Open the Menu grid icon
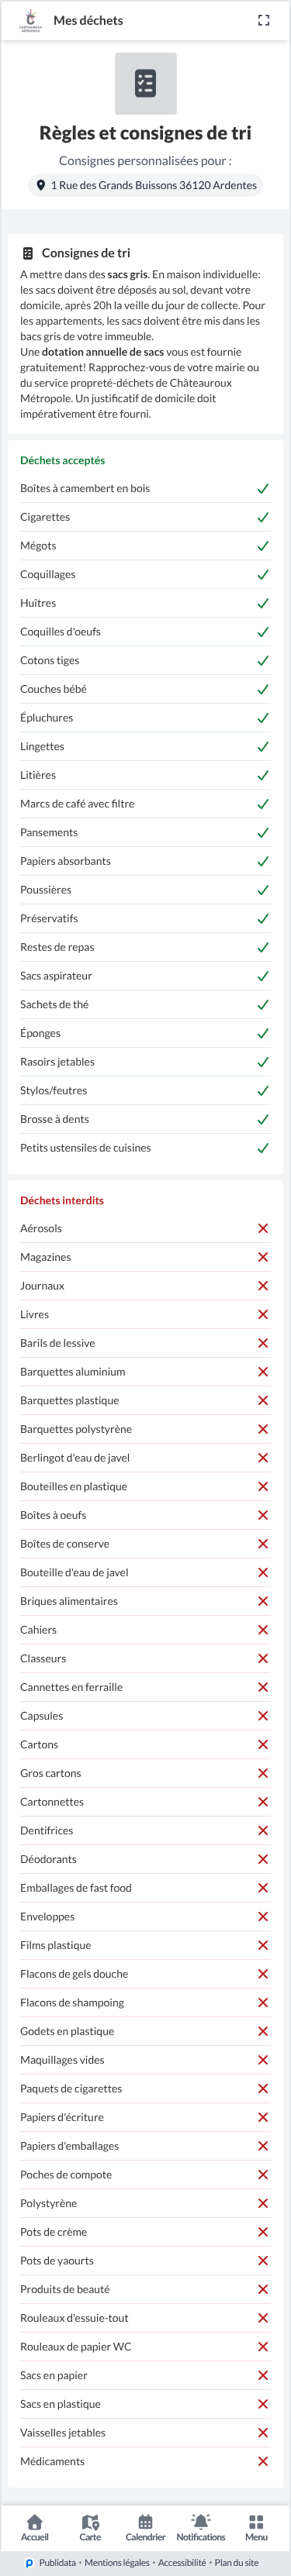291x2576 pixels. [256, 2528]
